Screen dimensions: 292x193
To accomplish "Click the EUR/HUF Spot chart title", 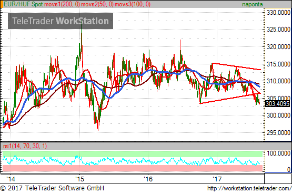I will click(x=23, y=4).
